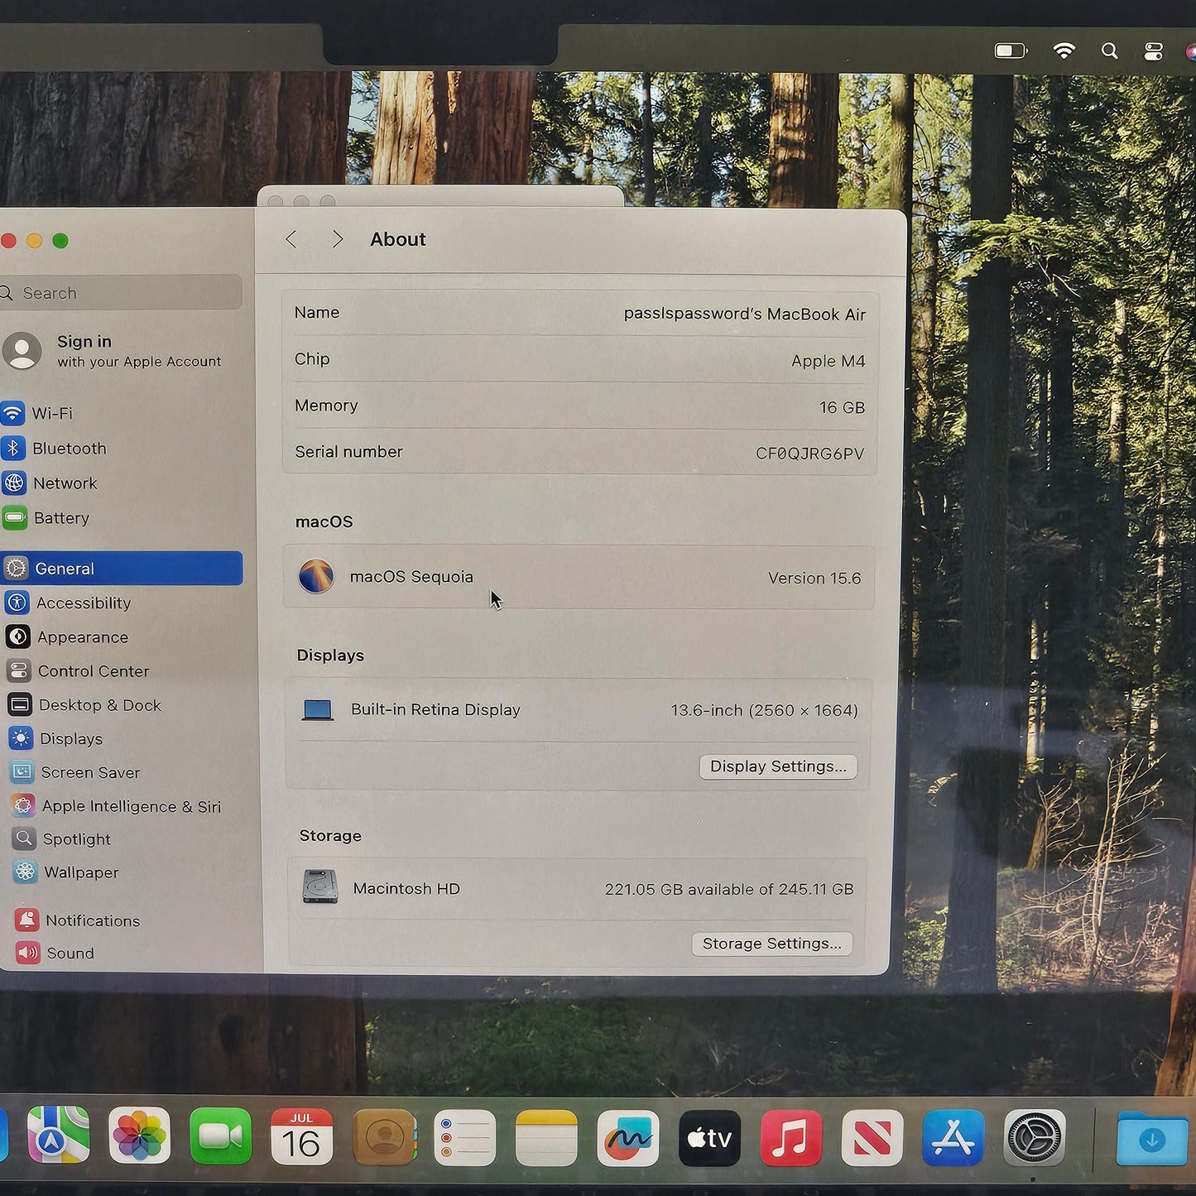Open Control Center from menu bar
Image resolution: width=1196 pixels, height=1196 pixels.
[1154, 52]
